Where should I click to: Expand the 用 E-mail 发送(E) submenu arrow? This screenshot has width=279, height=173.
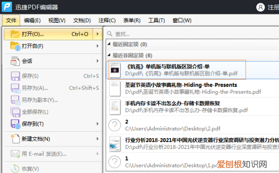(x=98, y=154)
